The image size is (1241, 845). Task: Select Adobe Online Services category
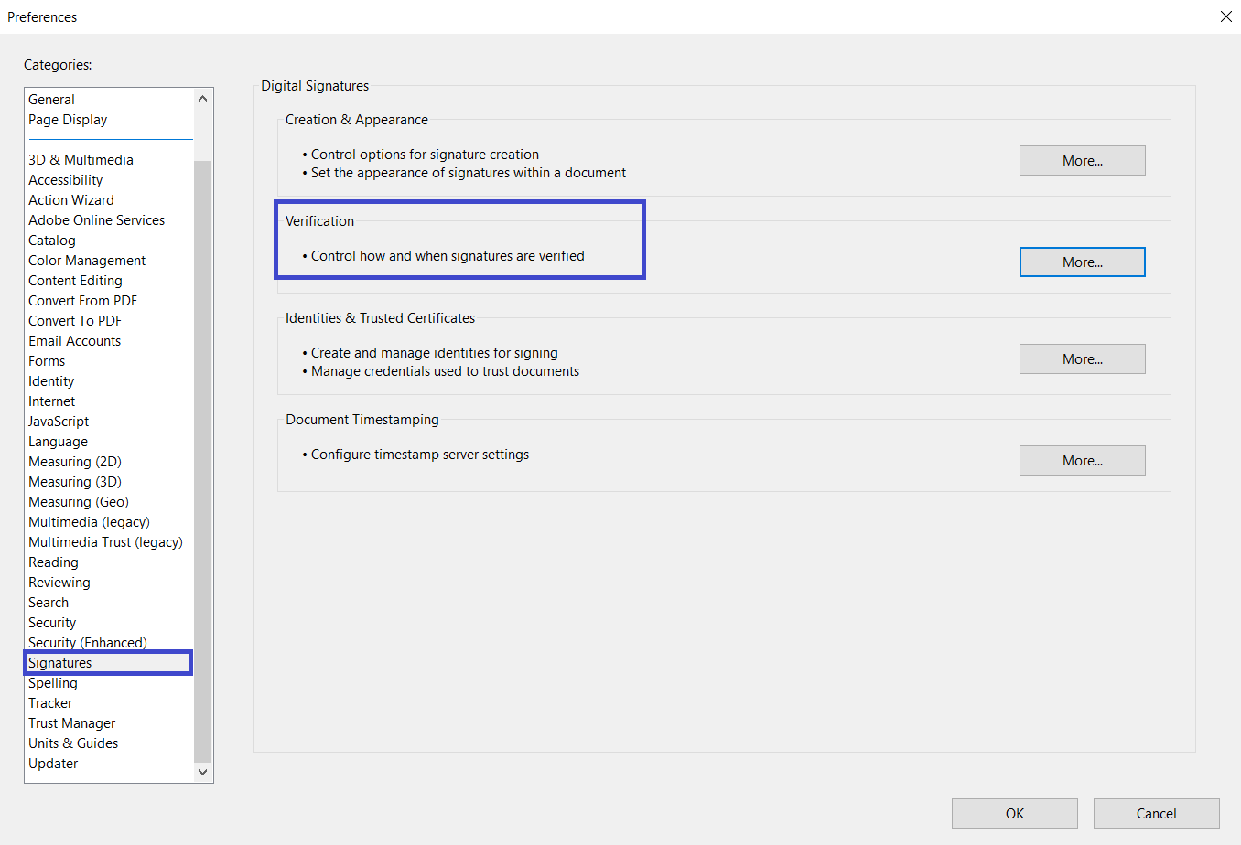(97, 220)
